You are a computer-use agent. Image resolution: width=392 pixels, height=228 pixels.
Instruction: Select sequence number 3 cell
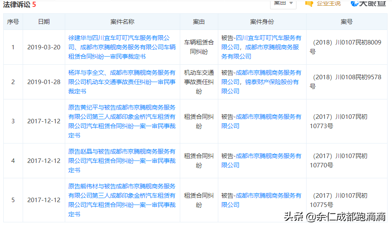(13, 121)
